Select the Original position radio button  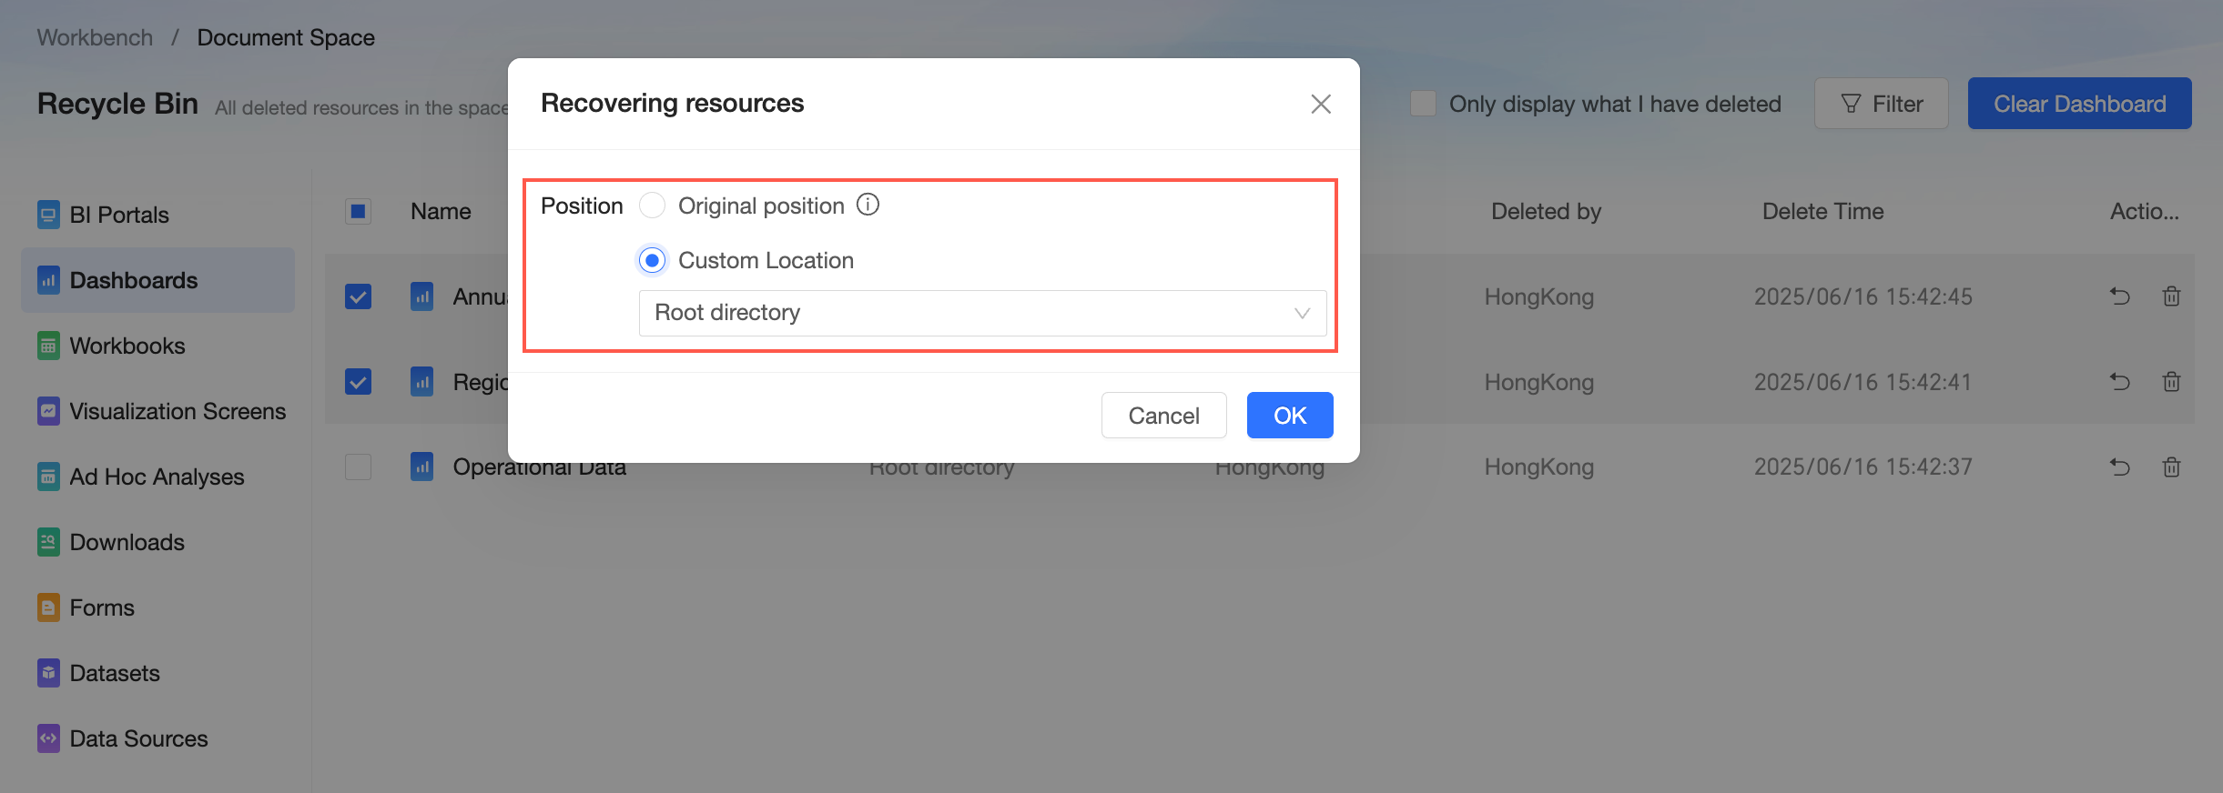[x=652, y=206]
